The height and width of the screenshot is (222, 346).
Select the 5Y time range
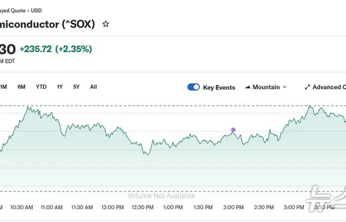coord(76,87)
